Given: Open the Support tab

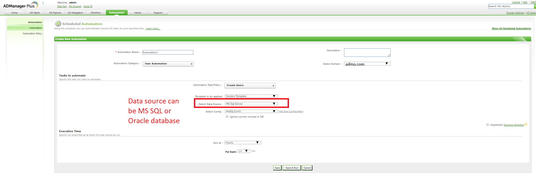Looking at the screenshot, I should click(158, 13).
